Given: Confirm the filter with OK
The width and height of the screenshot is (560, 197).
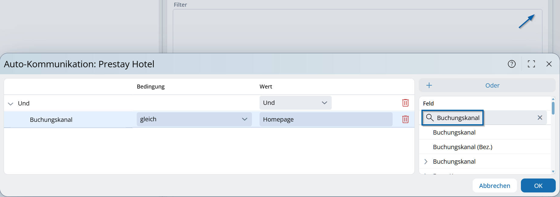Looking at the screenshot, I should 538,185.
